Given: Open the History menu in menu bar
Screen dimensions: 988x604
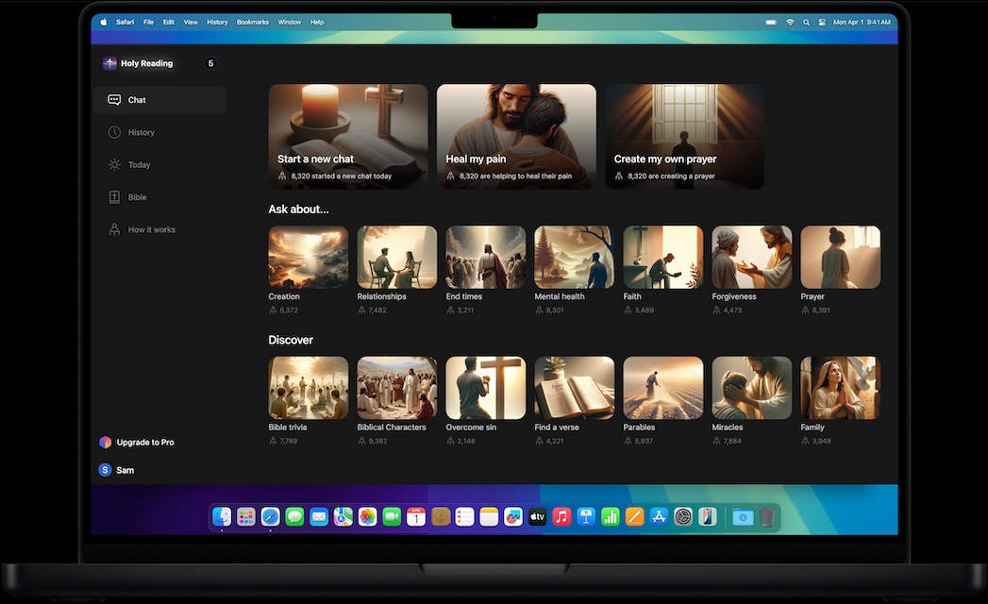Looking at the screenshot, I should (217, 22).
